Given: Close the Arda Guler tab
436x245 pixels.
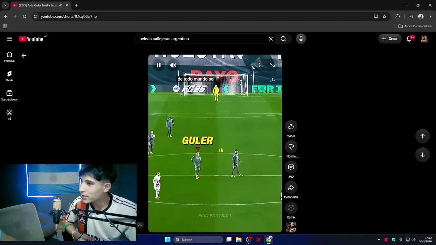Looking at the screenshot, I should tap(67, 5).
